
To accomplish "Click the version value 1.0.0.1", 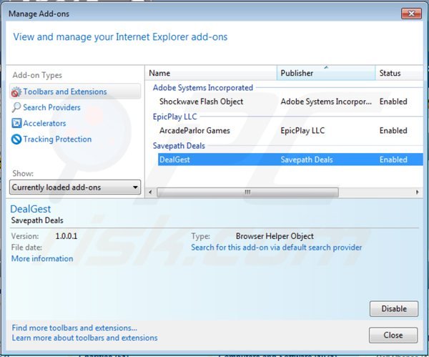I will point(66,236).
